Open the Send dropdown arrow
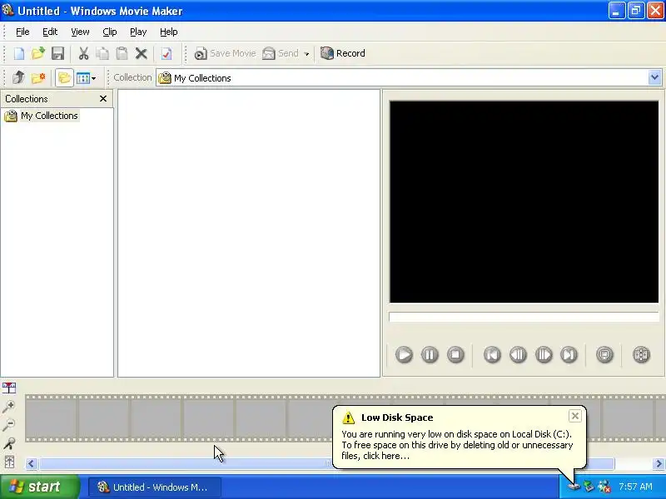Image resolution: width=666 pixels, height=499 pixels. 306,54
